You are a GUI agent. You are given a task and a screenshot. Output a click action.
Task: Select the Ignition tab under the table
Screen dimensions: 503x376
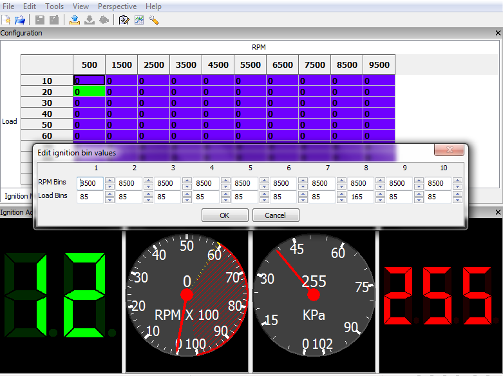pyautogui.click(x=17, y=196)
